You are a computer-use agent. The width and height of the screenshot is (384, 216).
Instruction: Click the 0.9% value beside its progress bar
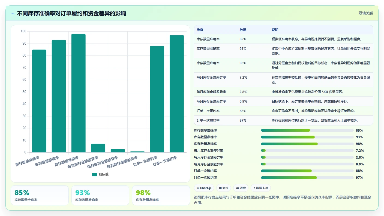(x=360, y=164)
